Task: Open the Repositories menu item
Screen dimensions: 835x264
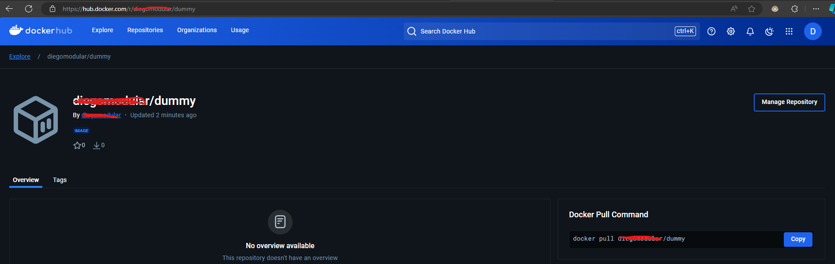Action: point(145,30)
